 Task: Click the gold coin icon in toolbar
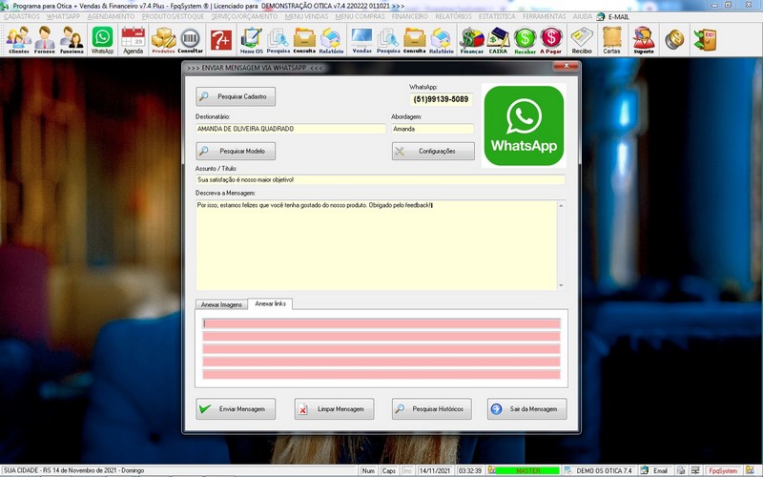674,40
